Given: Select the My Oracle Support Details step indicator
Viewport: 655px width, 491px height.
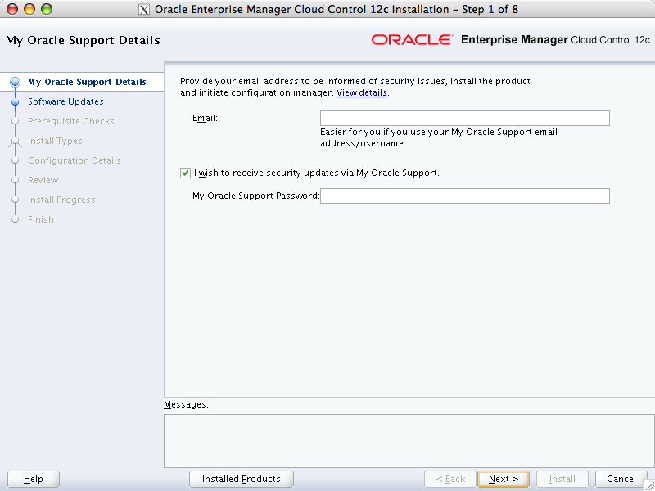Looking at the screenshot, I should click(x=16, y=82).
